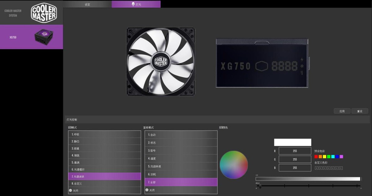
Task: Select the XG750 power supply thumbnail
Action: 44,37
